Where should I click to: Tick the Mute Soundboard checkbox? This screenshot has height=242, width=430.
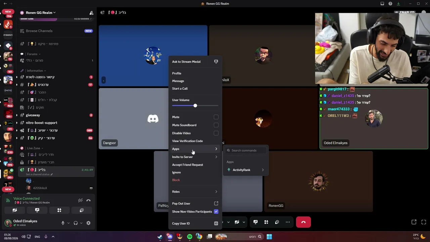(216, 125)
